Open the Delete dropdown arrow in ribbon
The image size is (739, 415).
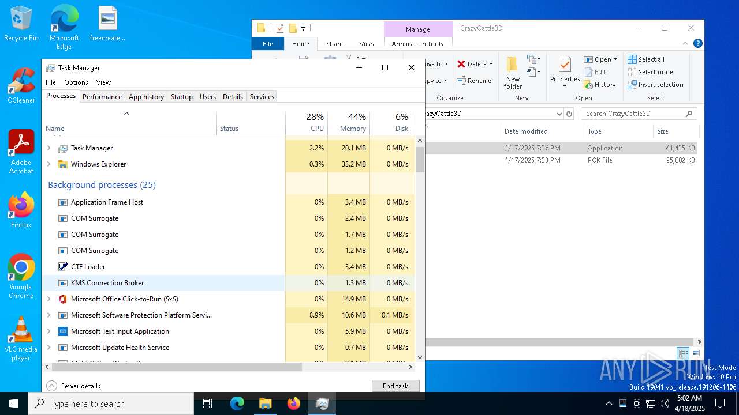click(491, 64)
